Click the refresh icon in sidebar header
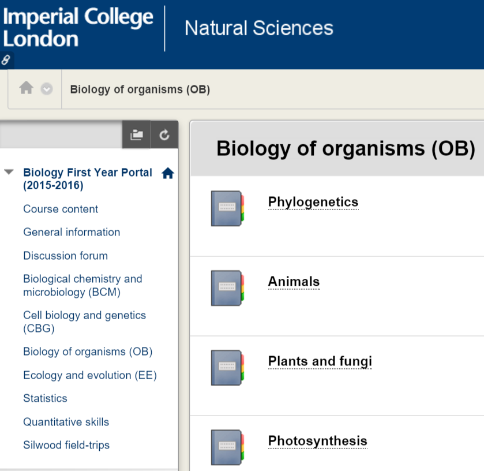Viewport: 484px width, 471px height. point(164,134)
